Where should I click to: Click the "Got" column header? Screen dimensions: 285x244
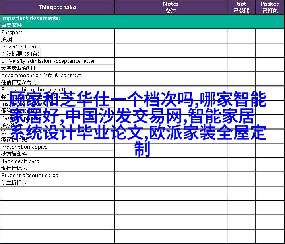pyautogui.click(x=241, y=7)
